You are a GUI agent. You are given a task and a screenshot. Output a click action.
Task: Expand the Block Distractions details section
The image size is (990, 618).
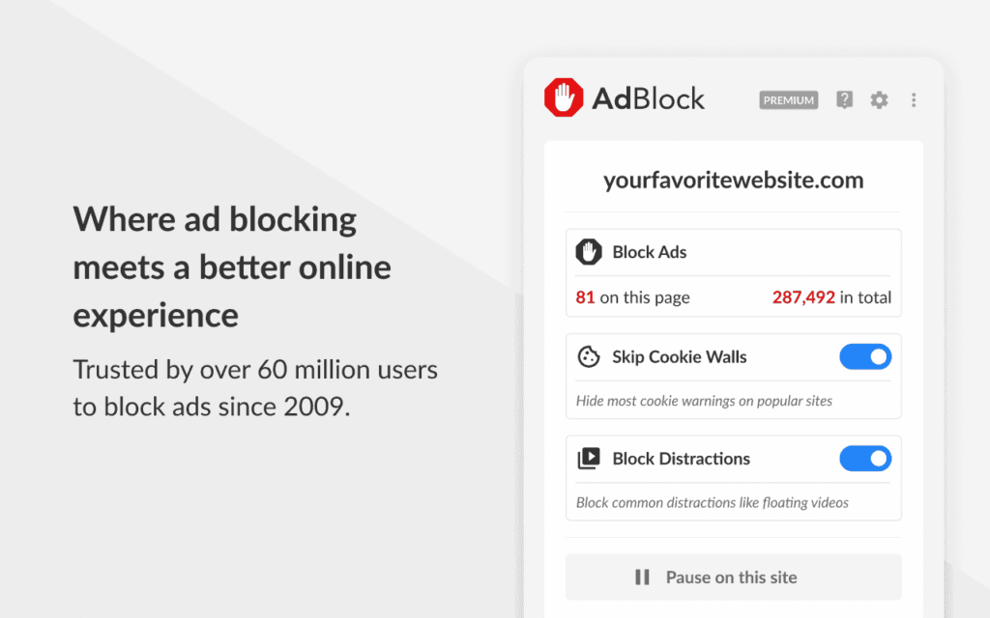coord(733,502)
